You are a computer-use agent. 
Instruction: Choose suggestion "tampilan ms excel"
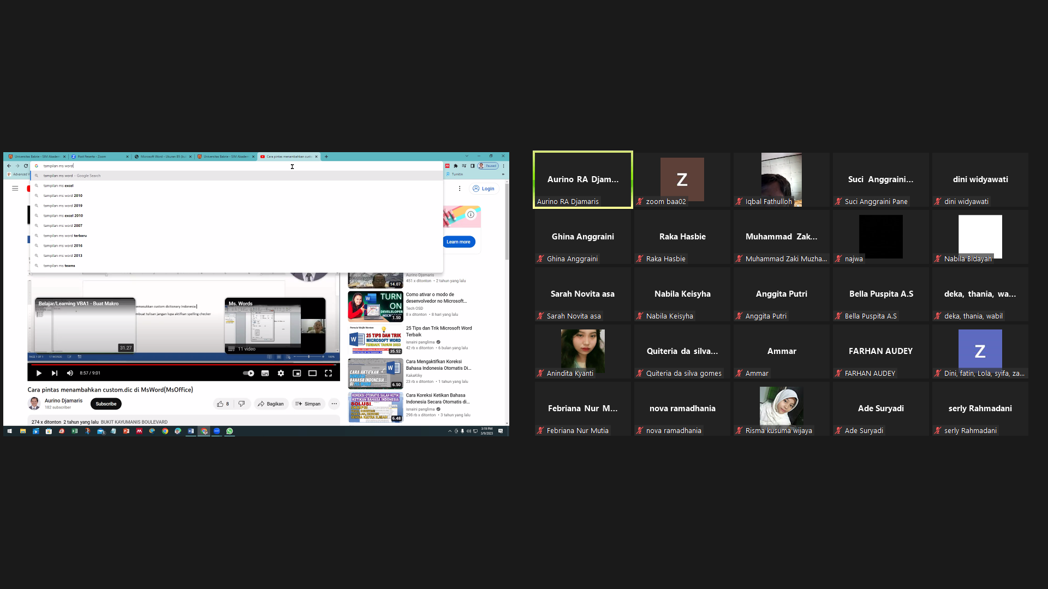(x=236, y=186)
